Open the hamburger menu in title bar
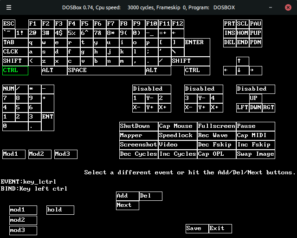The height and width of the screenshot is (238, 297). pos(9,7)
